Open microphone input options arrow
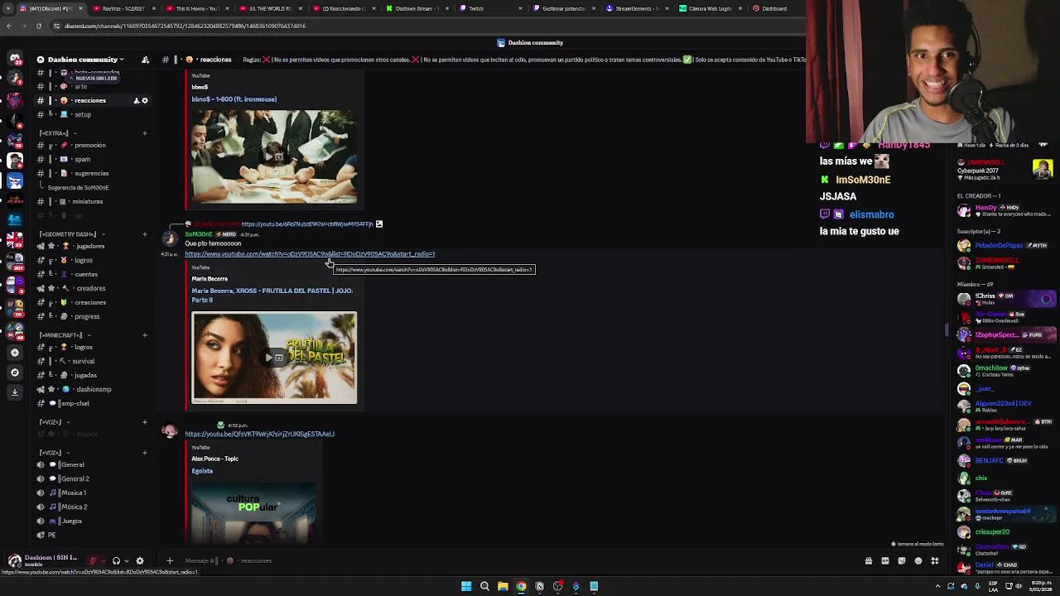Screen dimensions: 1060x596 (103, 560)
